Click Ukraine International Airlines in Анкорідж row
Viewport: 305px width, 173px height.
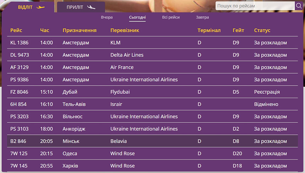(144, 129)
